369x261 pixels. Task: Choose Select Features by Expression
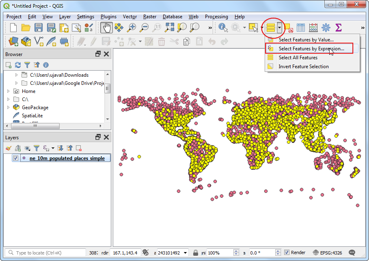click(311, 49)
